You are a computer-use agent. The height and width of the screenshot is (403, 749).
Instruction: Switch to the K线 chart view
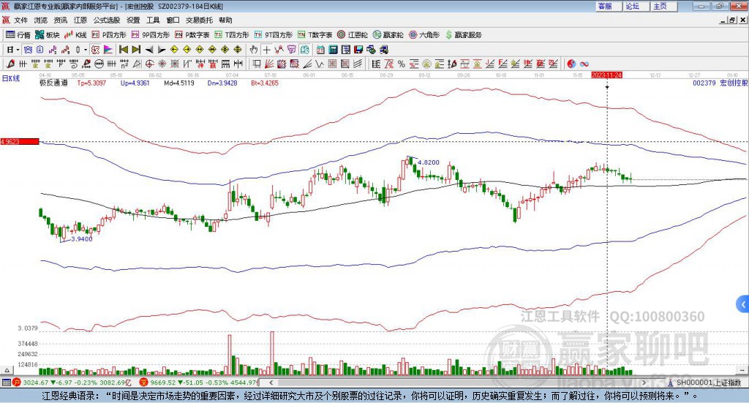75,35
